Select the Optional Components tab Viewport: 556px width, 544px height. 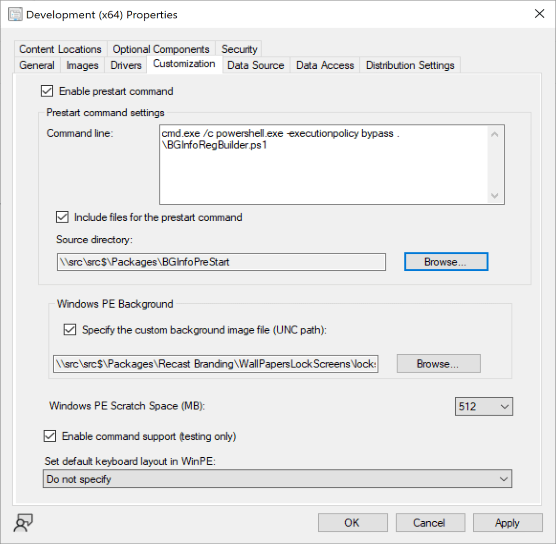coord(161,49)
